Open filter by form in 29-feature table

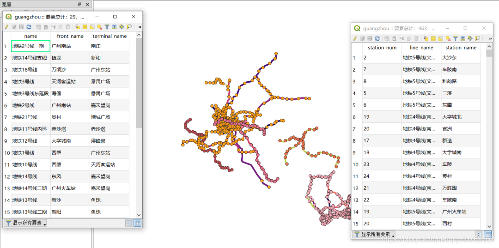tap(107, 27)
